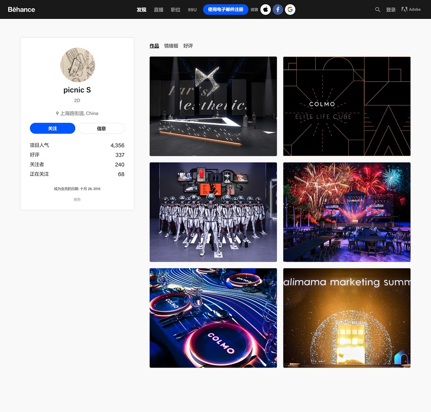
Task: Open picnic S profile avatar
Action: [x=77, y=65]
